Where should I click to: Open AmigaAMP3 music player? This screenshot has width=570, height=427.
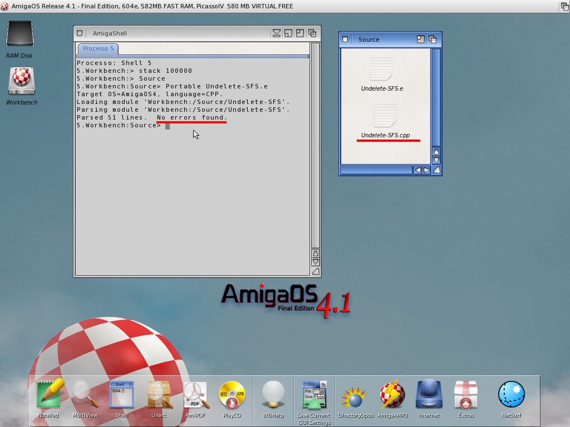392,395
